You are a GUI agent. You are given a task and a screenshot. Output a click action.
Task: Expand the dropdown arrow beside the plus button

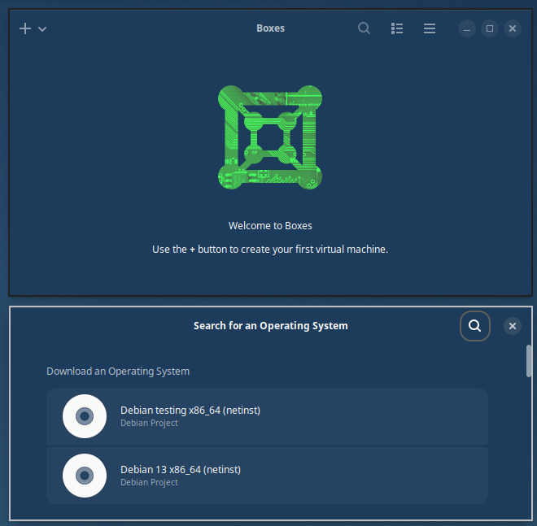pyautogui.click(x=42, y=29)
